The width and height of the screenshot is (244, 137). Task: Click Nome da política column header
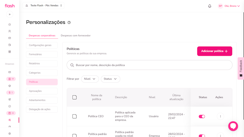97,97
